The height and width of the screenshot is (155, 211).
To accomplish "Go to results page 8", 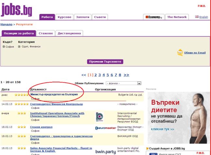I will coord(120,75).
